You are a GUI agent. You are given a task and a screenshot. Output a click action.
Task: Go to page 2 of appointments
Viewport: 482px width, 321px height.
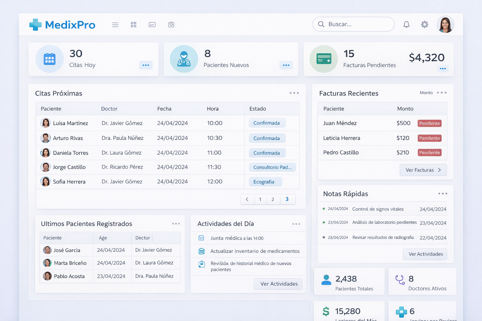273,199
